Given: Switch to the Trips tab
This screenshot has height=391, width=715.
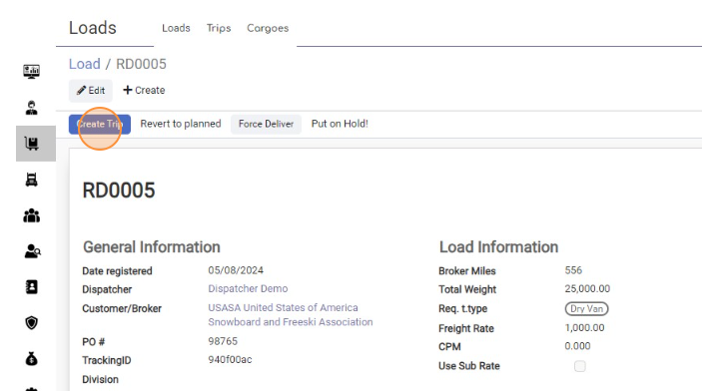Looking at the screenshot, I should (x=219, y=28).
